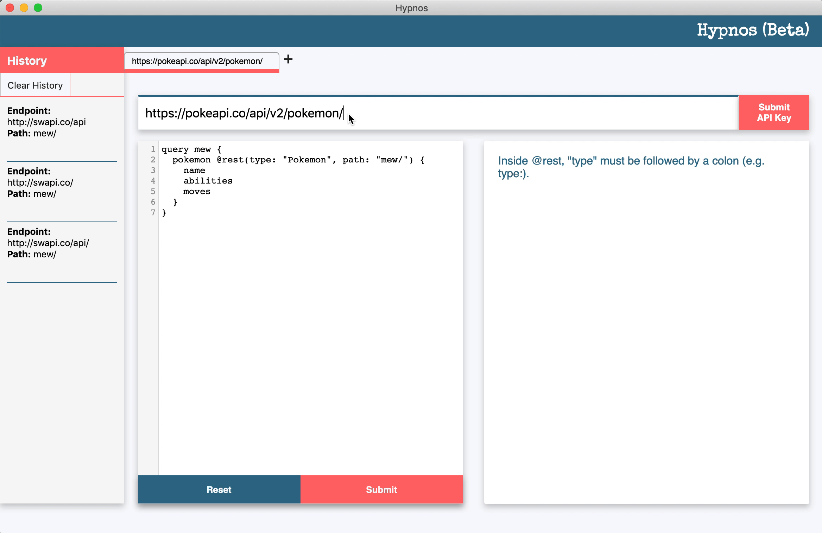Click the Clear History button
822x533 pixels.
pos(35,85)
